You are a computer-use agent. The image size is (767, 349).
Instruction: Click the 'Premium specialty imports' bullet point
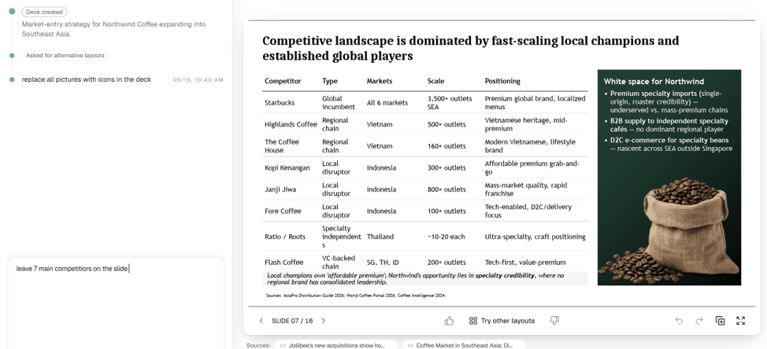pyautogui.click(x=665, y=101)
